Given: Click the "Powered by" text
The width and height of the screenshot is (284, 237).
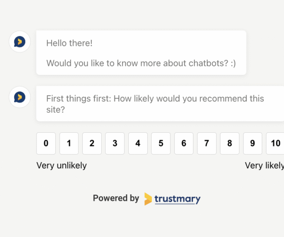Looking at the screenshot, I should point(116,198).
